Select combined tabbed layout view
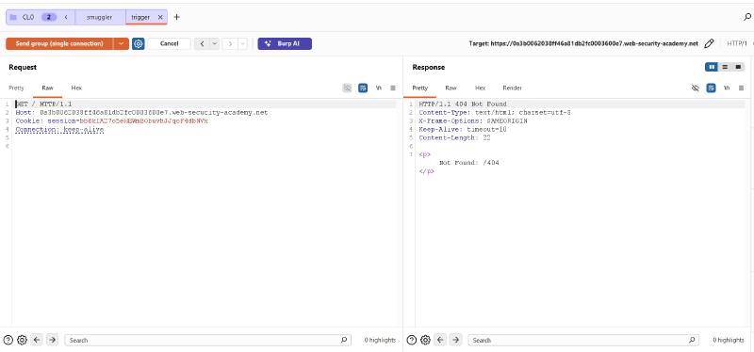Image resolution: width=754 pixels, height=352 pixels. [x=738, y=67]
